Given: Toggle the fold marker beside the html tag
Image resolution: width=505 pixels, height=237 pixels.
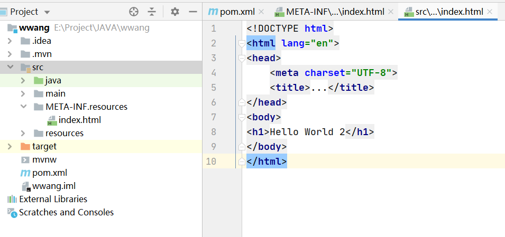Looking at the screenshot, I should [x=242, y=43].
